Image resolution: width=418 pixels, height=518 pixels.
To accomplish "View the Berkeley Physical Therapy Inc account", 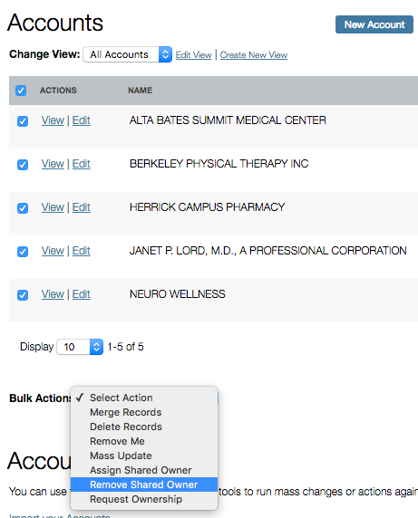I will tap(53, 164).
